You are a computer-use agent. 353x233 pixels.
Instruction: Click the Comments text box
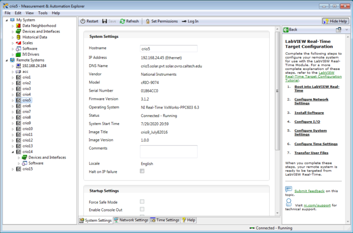coord(169,152)
